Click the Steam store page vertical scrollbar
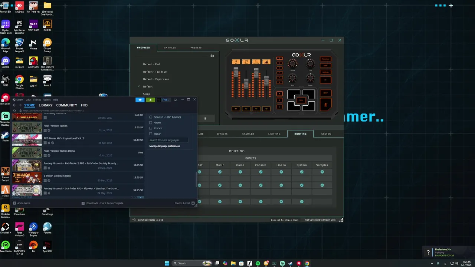475x267 pixels. click(196, 180)
